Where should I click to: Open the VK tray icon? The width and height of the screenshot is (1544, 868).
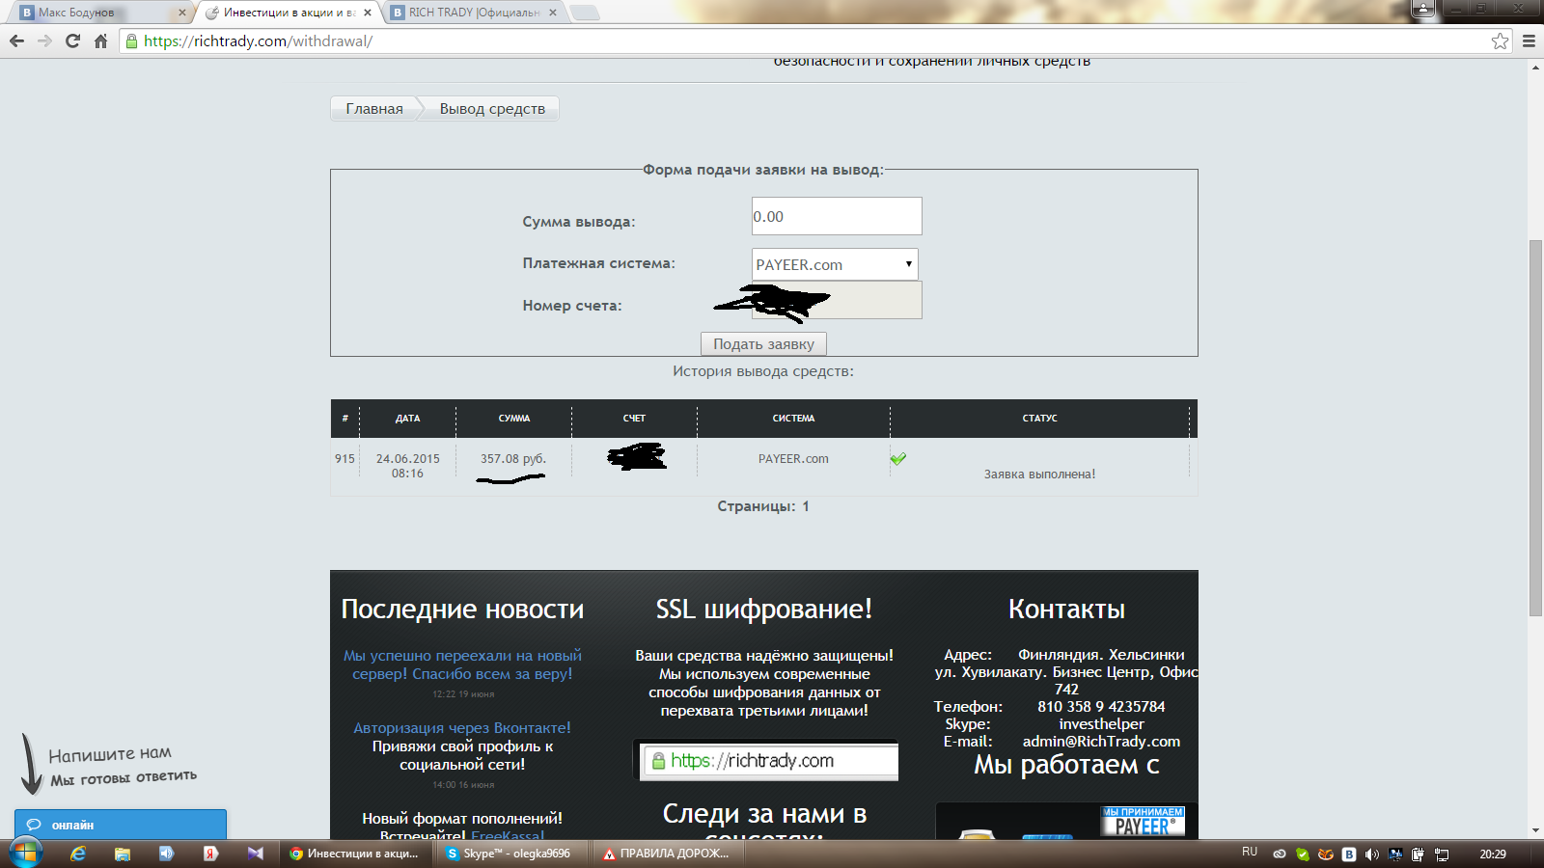point(1349,854)
